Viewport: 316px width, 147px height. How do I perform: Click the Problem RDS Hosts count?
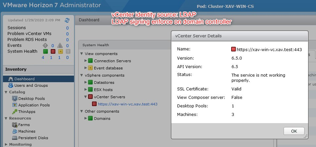pyautogui.click(x=68, y=40)
